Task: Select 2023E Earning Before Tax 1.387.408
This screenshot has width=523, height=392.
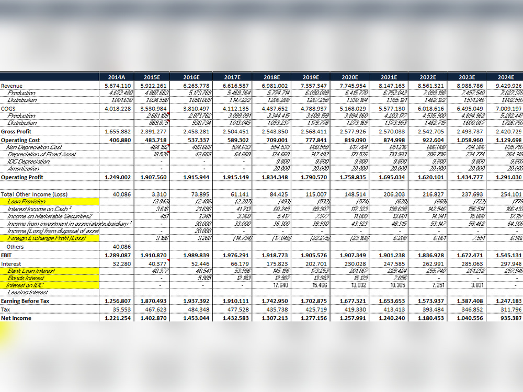Action: 470,301
